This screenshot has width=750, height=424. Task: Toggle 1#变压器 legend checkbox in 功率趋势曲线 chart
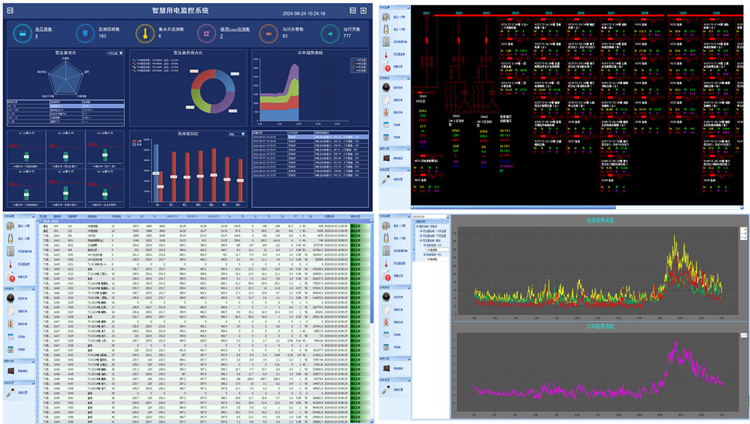353,60
